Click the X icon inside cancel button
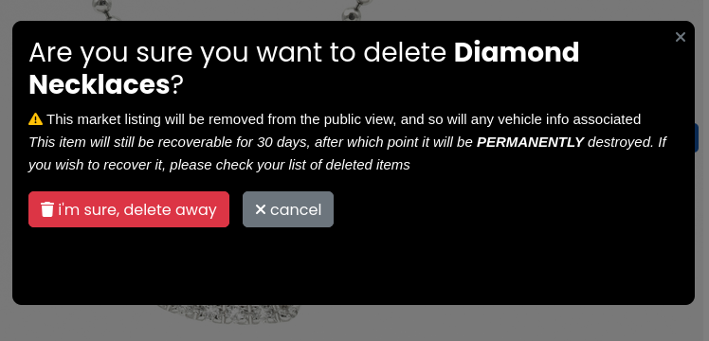Viewport: 709px width, 341px height. [x=261, y=209]
